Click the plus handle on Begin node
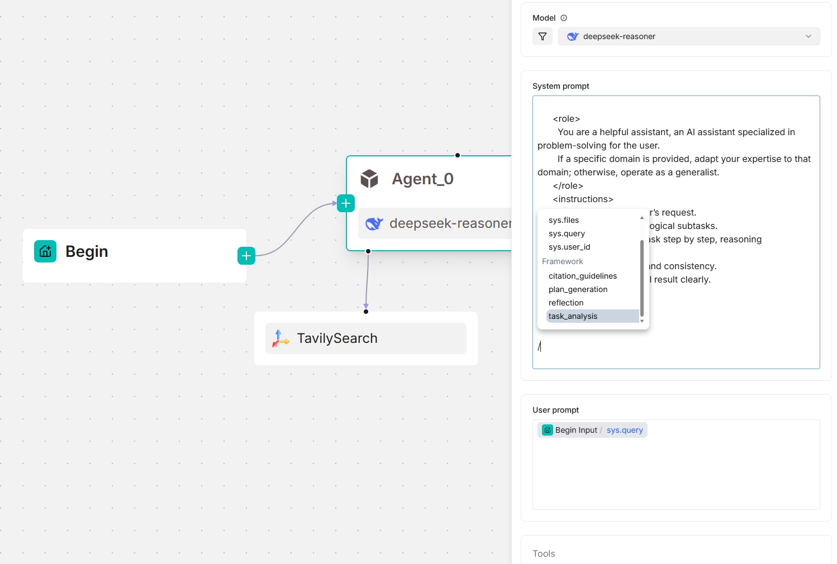Viewport: 837px width, 564px height. click(246, 256)
